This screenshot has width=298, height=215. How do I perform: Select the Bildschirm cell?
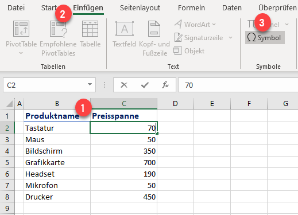[57, 151]
